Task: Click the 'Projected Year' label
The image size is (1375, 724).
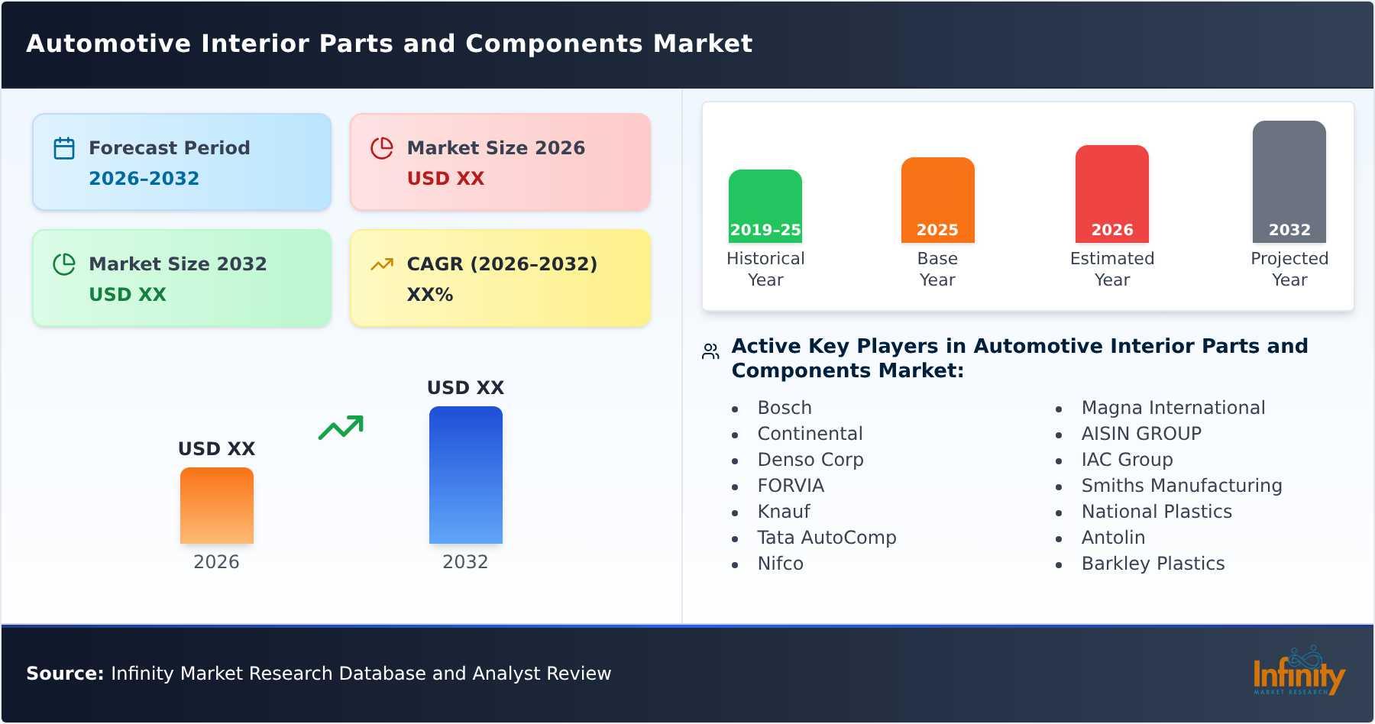Action: (x=1289, y=269)
